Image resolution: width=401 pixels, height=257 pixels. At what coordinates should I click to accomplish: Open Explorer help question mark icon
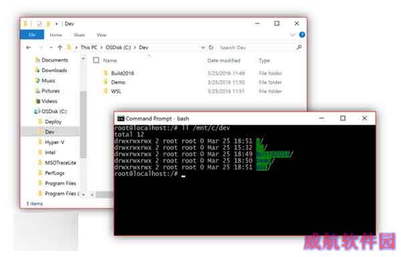(302, 35)
